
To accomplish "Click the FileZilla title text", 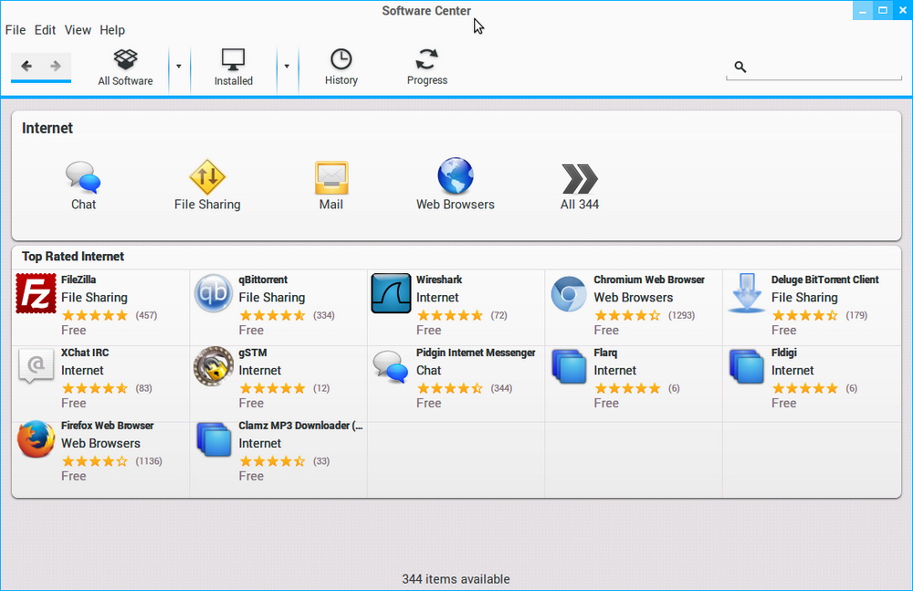I will pyautogui.click(x=79, y=280).
